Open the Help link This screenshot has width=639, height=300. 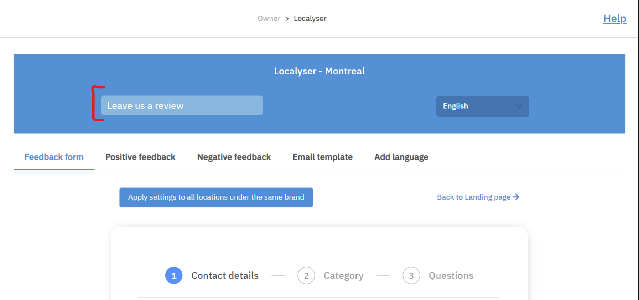pyautogui.click(x=614, y=19)
